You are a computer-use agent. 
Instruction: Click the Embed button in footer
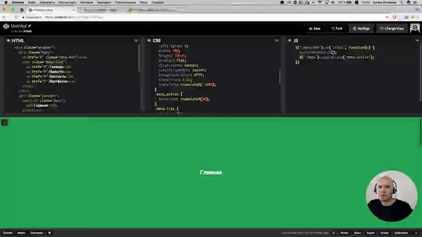[x=384, y=233]
